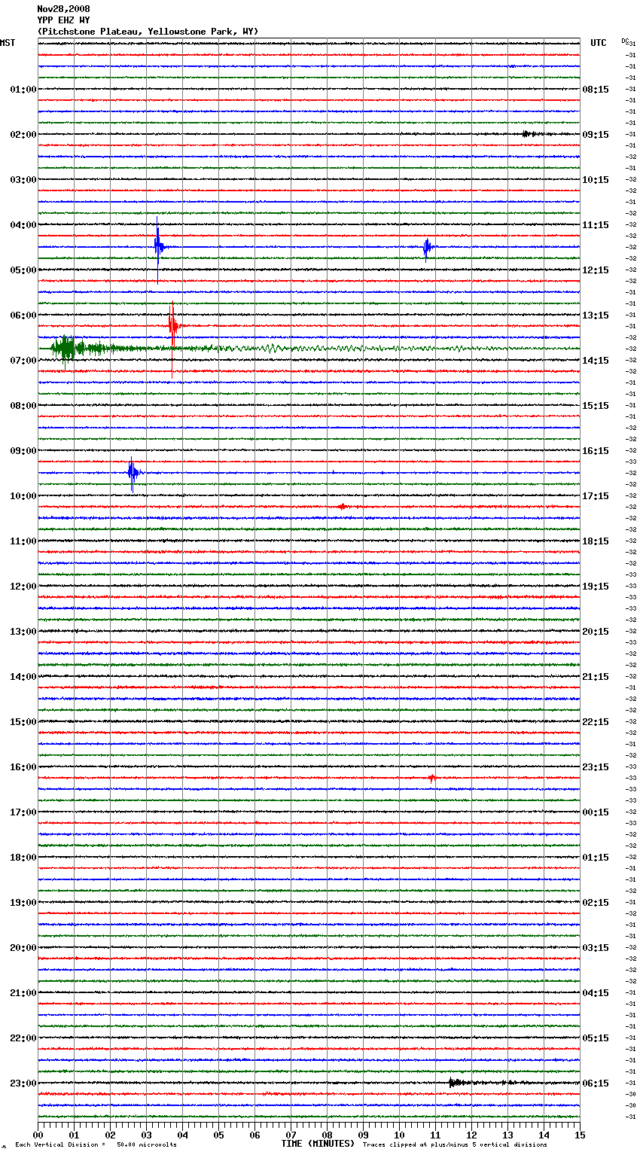Click the 04:15 UTC time label
The image size is (640, 1155).
(x=596, y=993)
